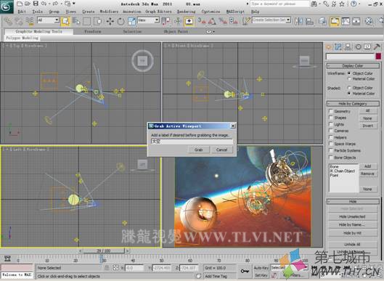The width and height of the screenshot is (384, 281).
Task: Open the selection filter All dropdown
Action: 48,20
